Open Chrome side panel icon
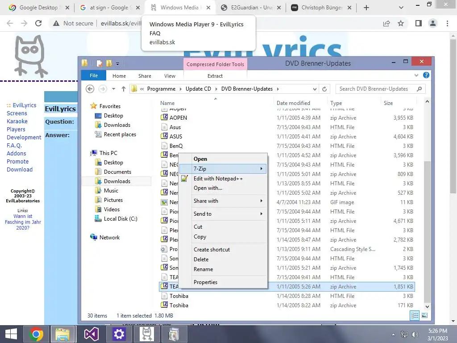This screenshot has height=343, width=457. coord(419,23)
